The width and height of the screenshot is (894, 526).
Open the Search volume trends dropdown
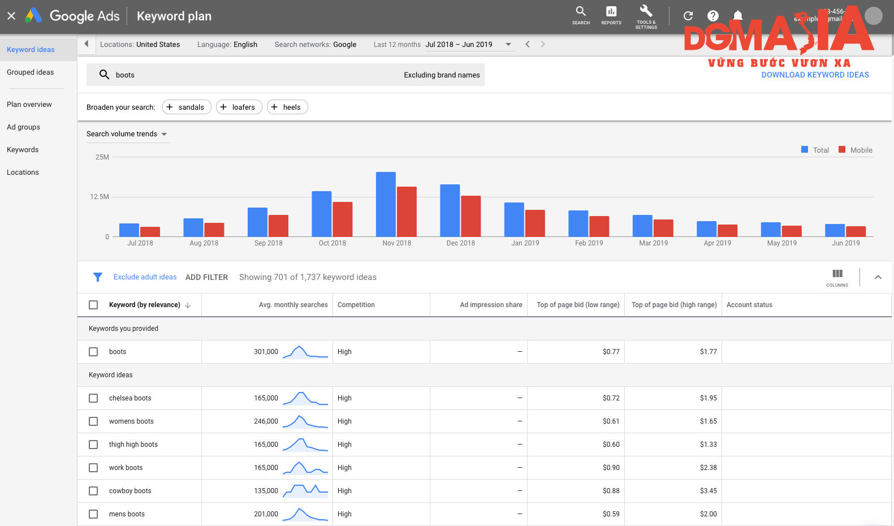click(x=127, y=134)
